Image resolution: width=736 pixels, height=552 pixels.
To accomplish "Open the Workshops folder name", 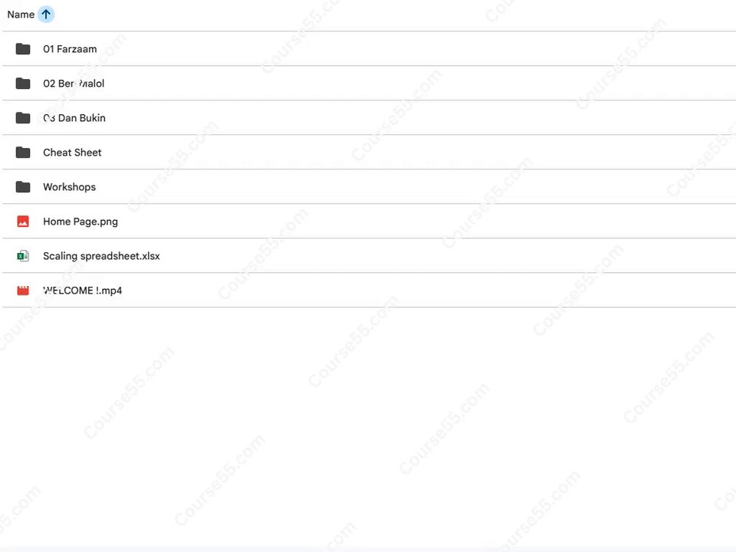I will (x=70, y=187).
